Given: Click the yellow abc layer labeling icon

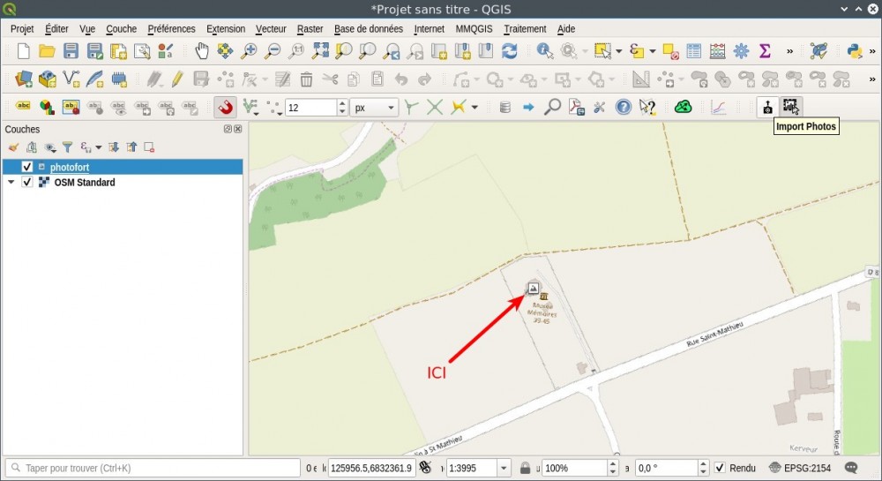Looking at the screenshot, I should pos(23,106).
